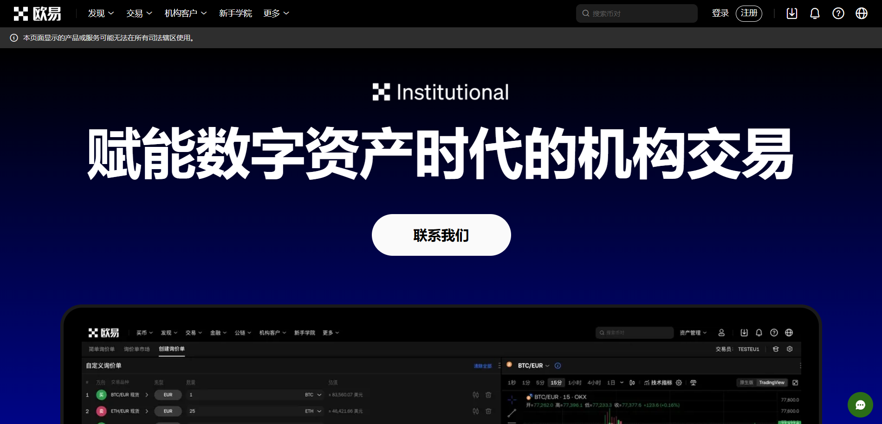Click the 搜索币对 search box inside the preview

(x=634, y=333)
